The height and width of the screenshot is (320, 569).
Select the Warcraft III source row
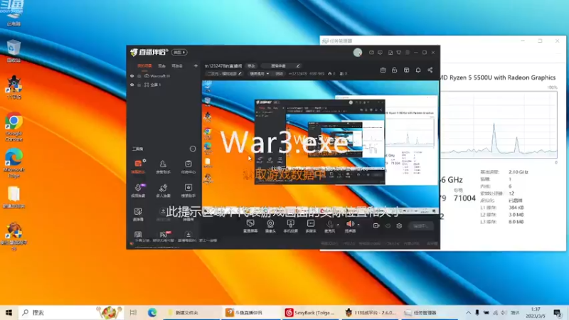pos(164,76)
